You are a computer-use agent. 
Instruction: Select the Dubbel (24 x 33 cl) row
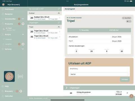(45, 18)
